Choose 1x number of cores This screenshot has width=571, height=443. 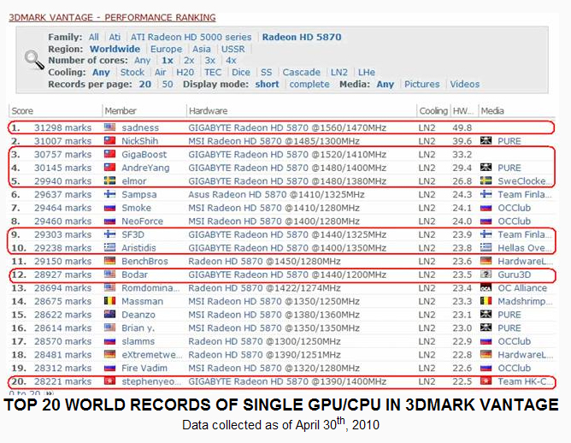pyautogui.click(x=168, y=61)
